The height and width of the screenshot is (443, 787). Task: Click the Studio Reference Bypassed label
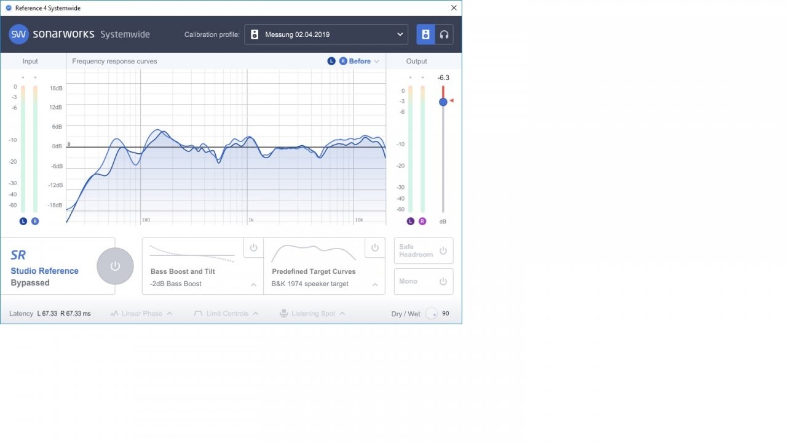pyautogui.click(x=44, y=277)
